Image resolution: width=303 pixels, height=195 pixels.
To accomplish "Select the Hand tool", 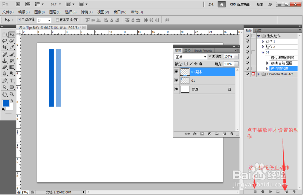I will 5,94.
